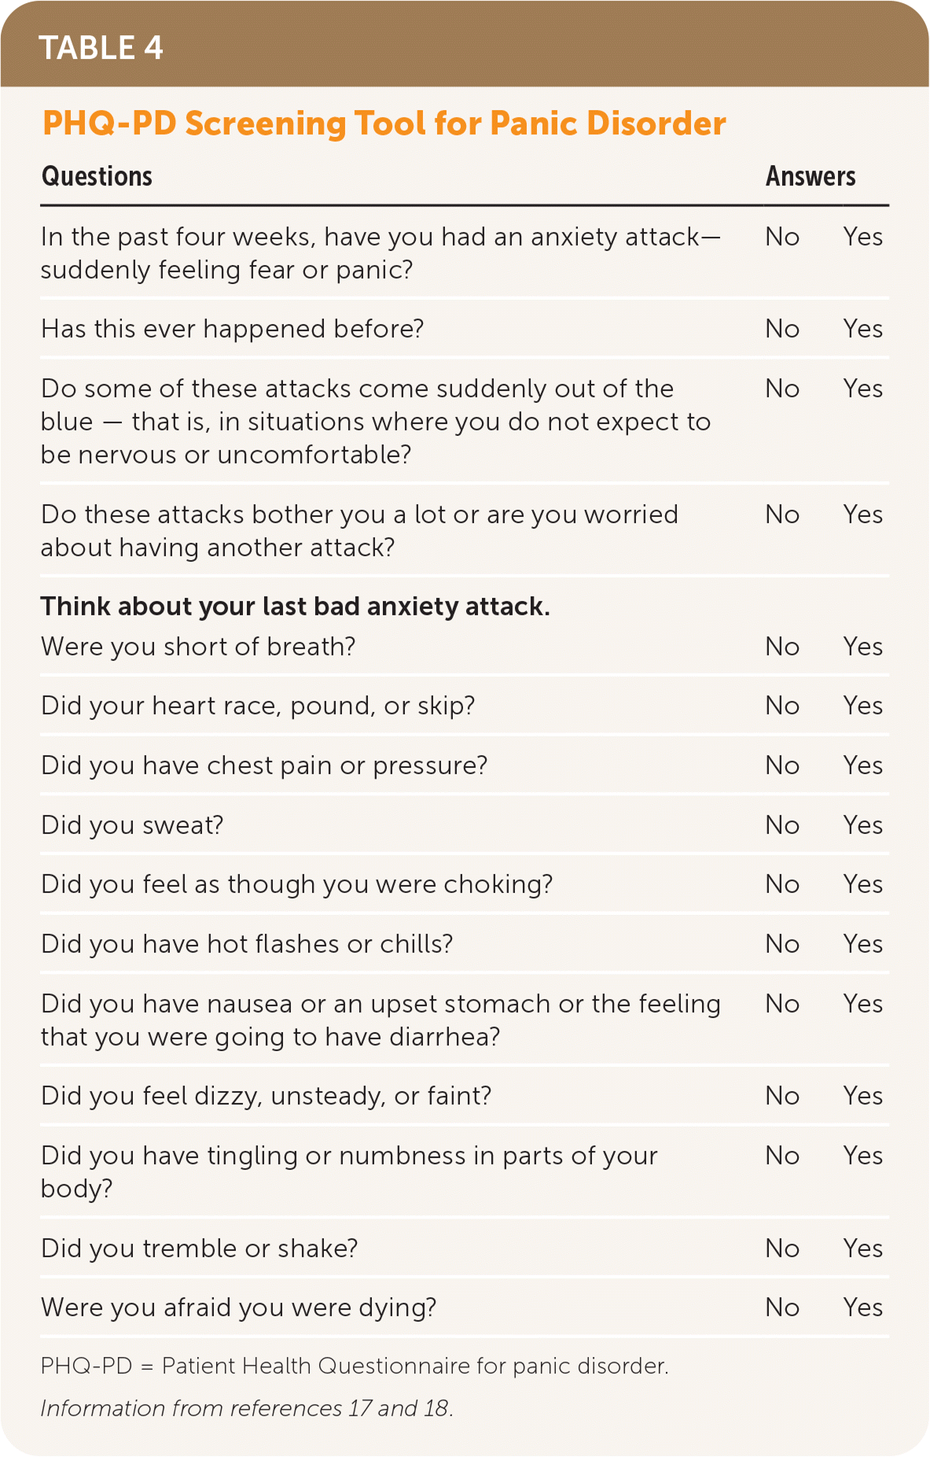Choose No for dizzy, unsteady, or faint

tap(782, 1096)
